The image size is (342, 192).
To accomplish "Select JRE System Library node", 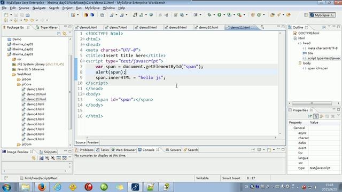I will [38, 64].
